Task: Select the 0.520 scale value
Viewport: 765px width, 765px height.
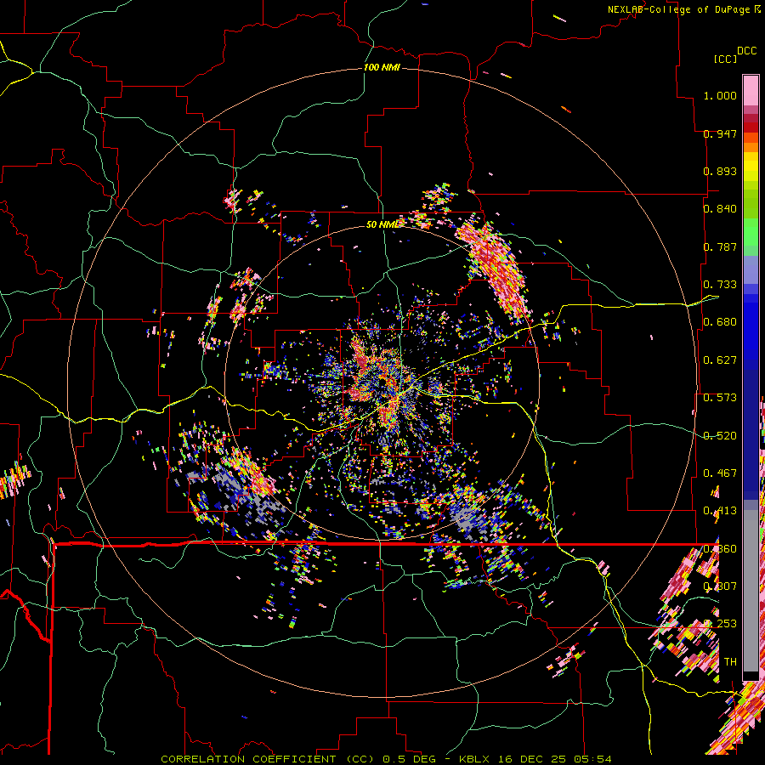Action: coord(720,436)
